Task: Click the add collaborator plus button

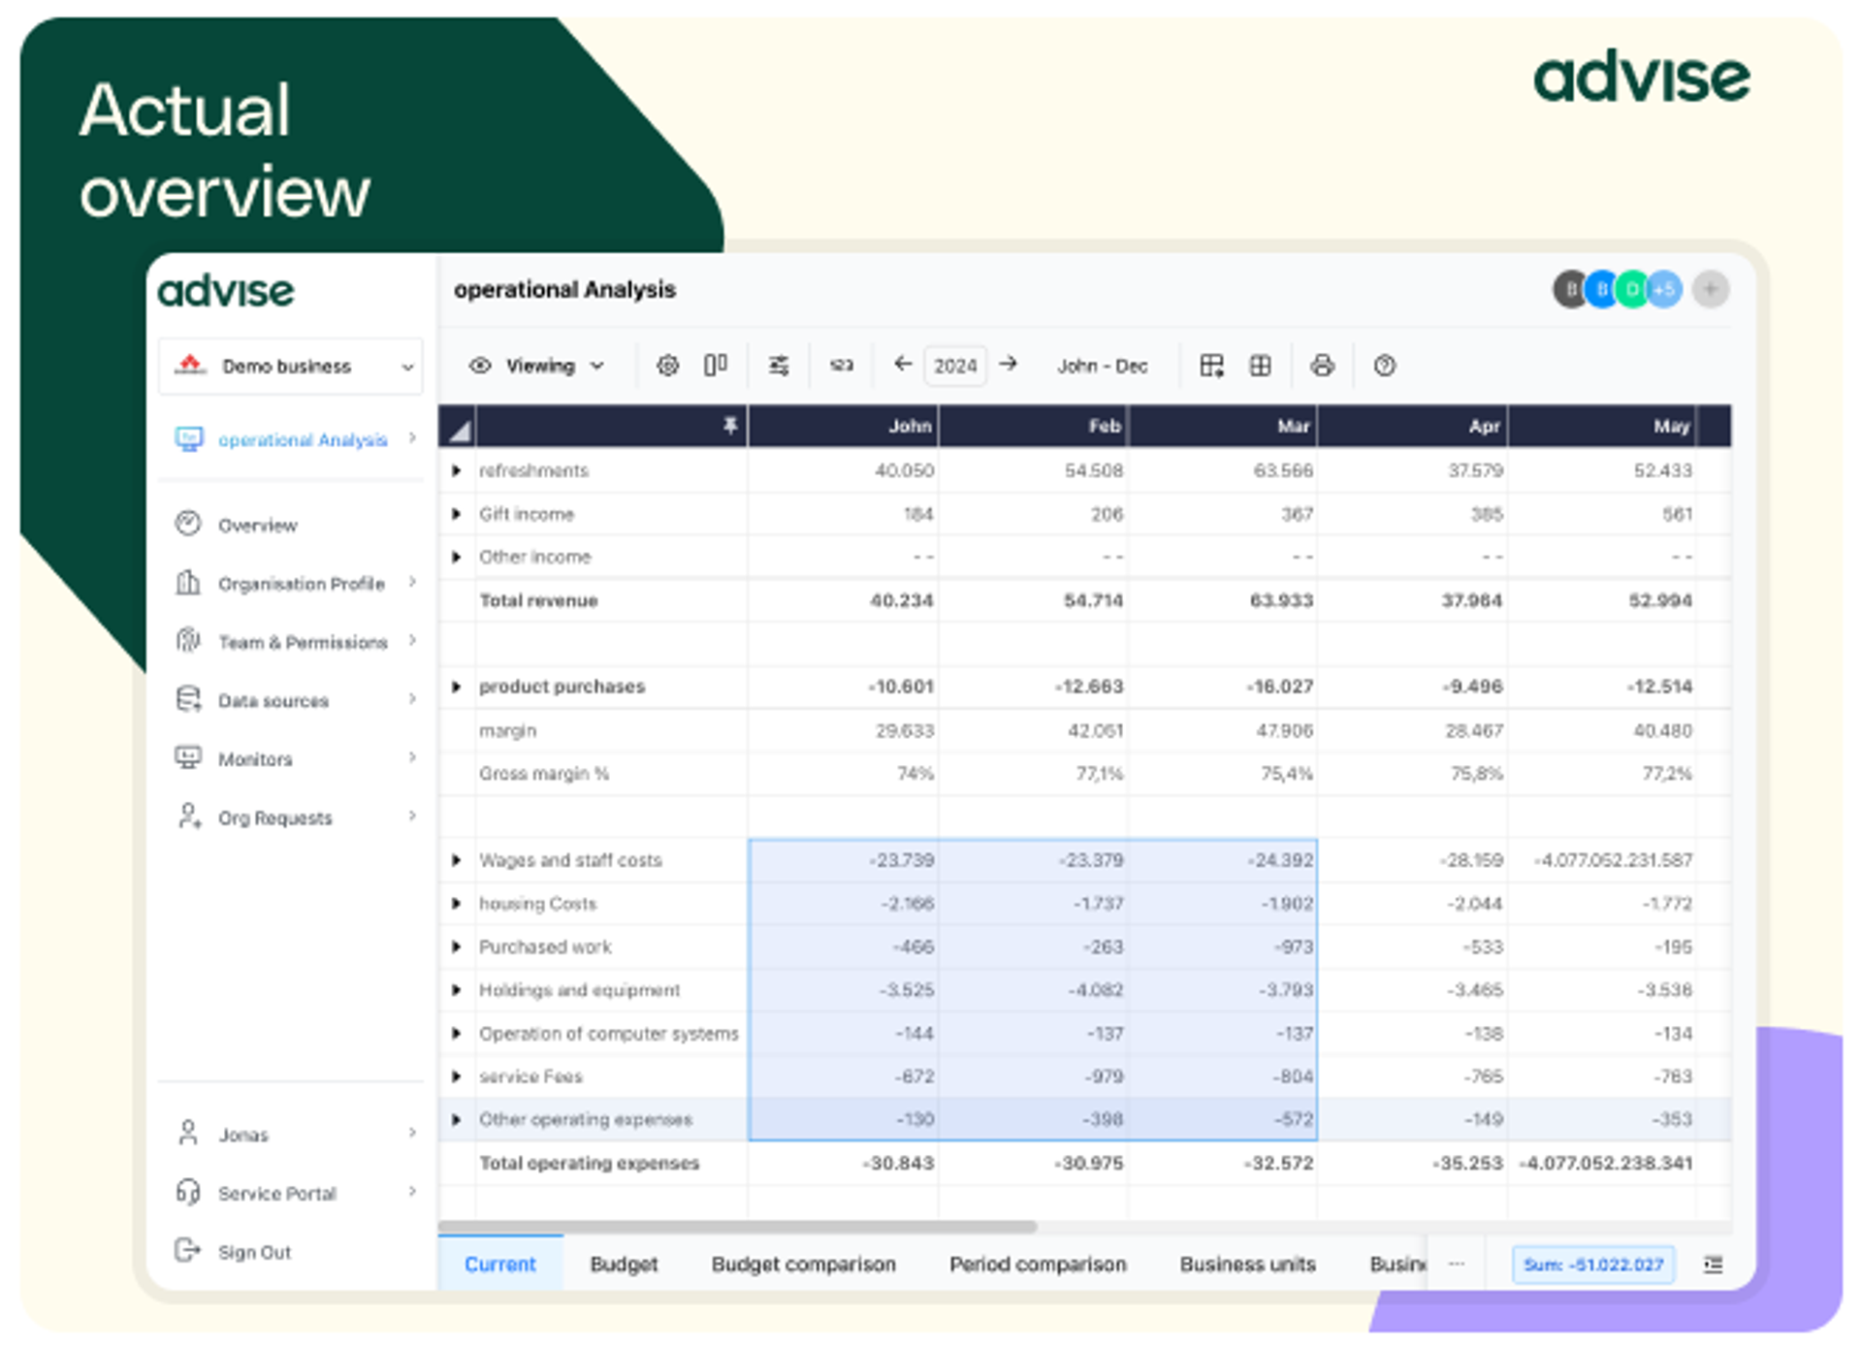Action: (x=1710, y=289)
